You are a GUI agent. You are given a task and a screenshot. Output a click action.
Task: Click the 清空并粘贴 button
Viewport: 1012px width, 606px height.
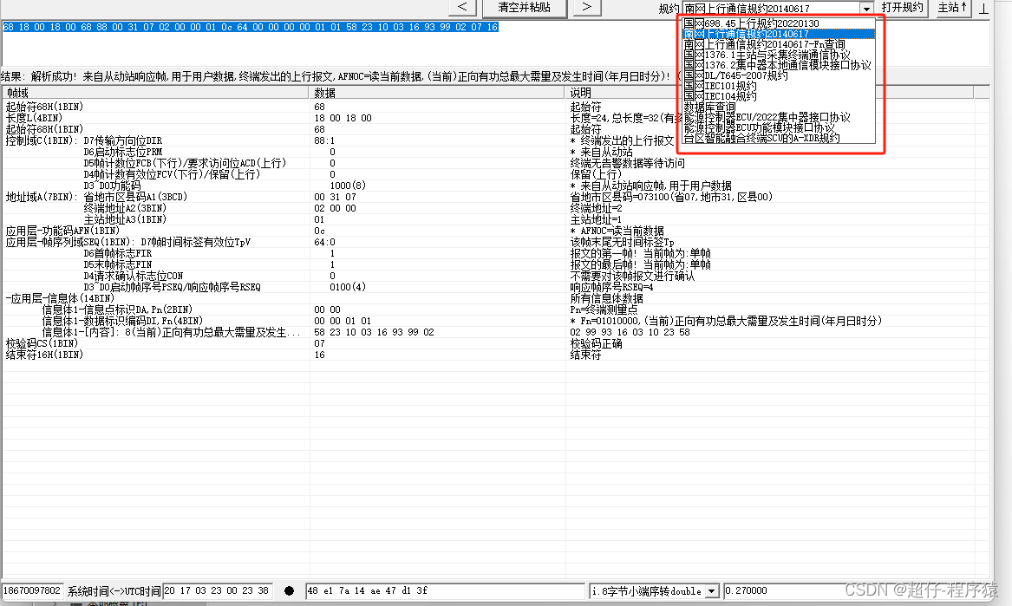coord(524,8)
